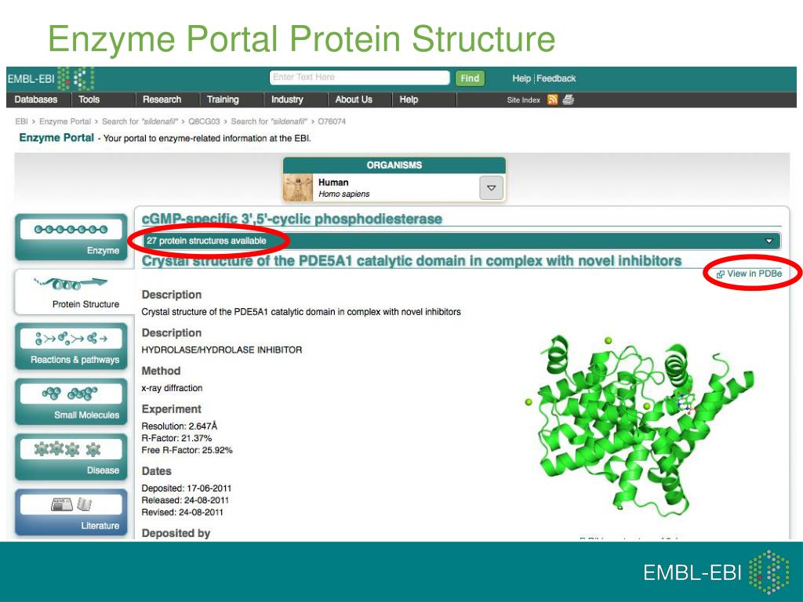Viewport: 803px width, 602px height.
Task: Click the cGMP-specific 3',5'-cyclic phosphodiesterase heading
Action: coord(292,219)
